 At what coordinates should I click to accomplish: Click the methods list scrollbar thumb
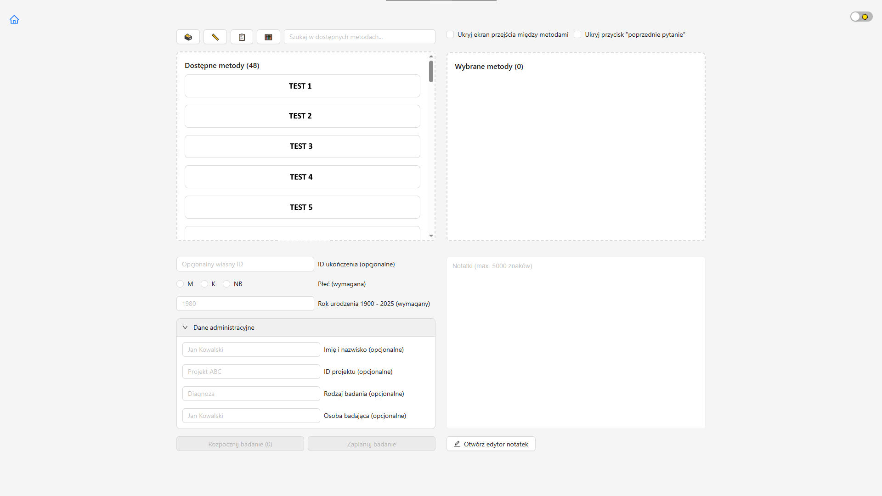(431, 71)
